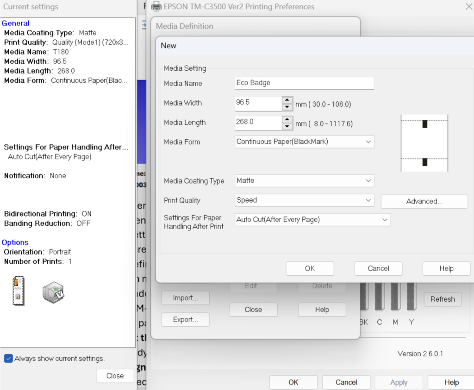Screen dimensions: 474x390
Task: Expand Settings For Paper Handling dropdown
Action: tap(312, 220)
